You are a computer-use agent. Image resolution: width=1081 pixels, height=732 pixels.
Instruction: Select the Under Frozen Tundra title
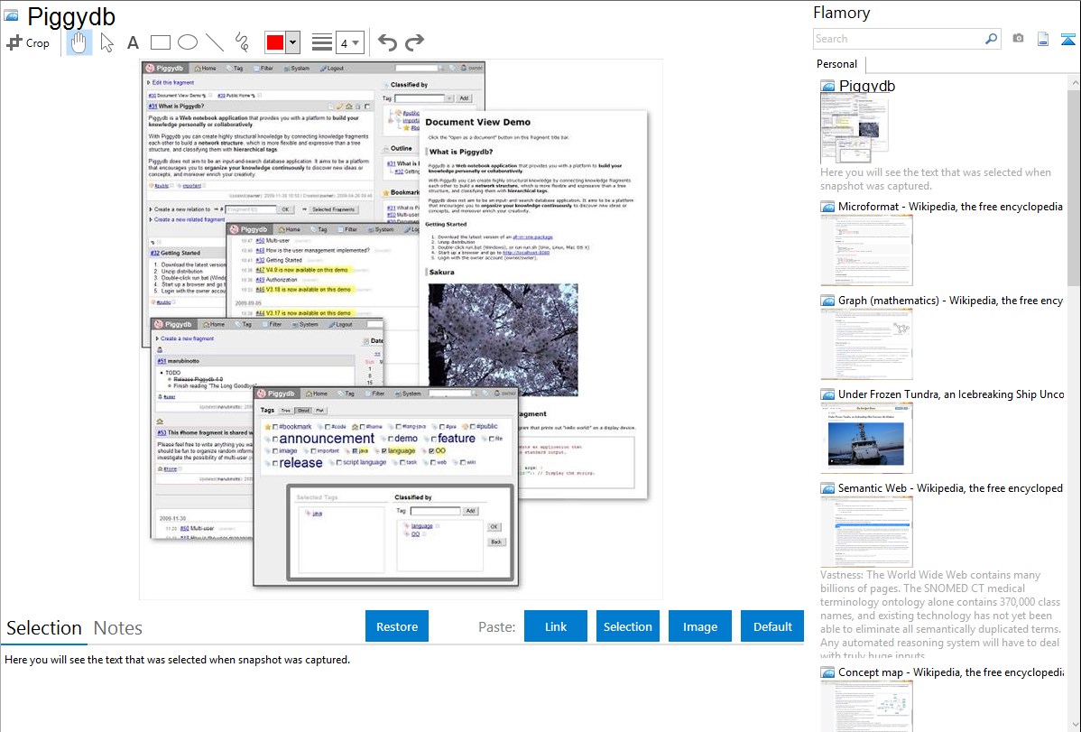pos(950,394)
